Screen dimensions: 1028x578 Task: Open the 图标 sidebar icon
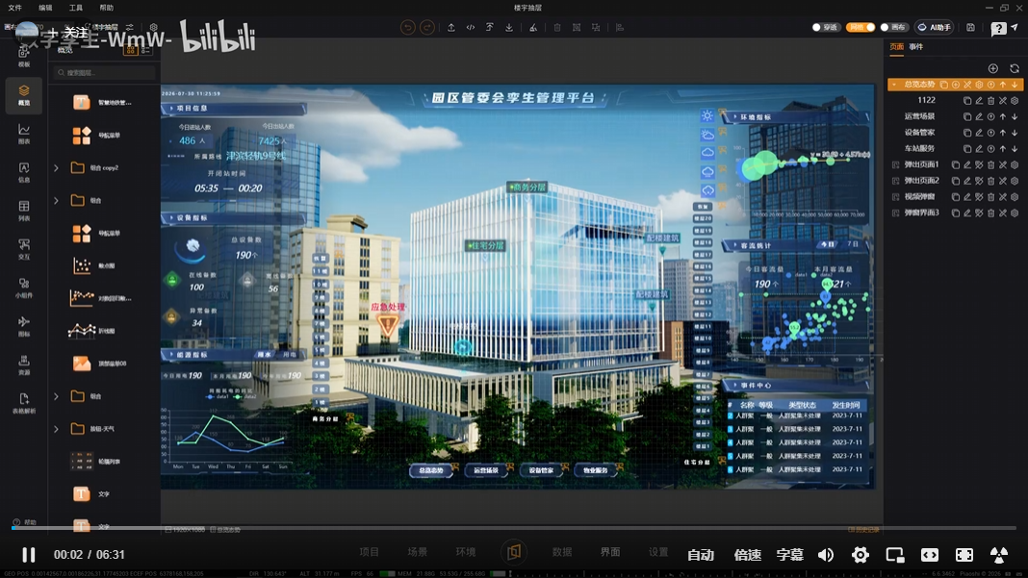click(x=24, y=326)
